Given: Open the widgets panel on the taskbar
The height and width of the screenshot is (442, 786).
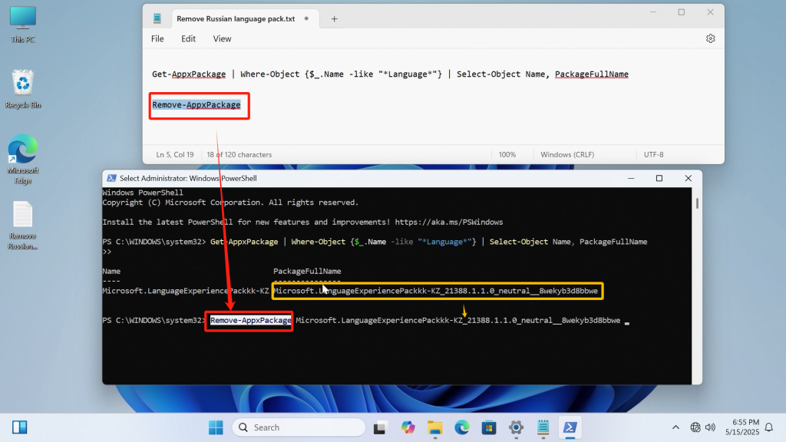Looking at the screenshot, I should pos(19,427).
